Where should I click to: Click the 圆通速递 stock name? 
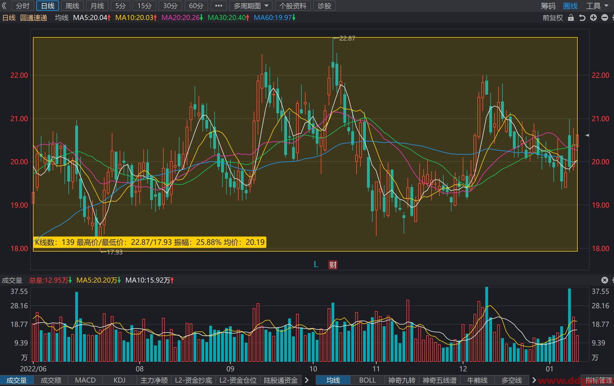click(34, 18)
